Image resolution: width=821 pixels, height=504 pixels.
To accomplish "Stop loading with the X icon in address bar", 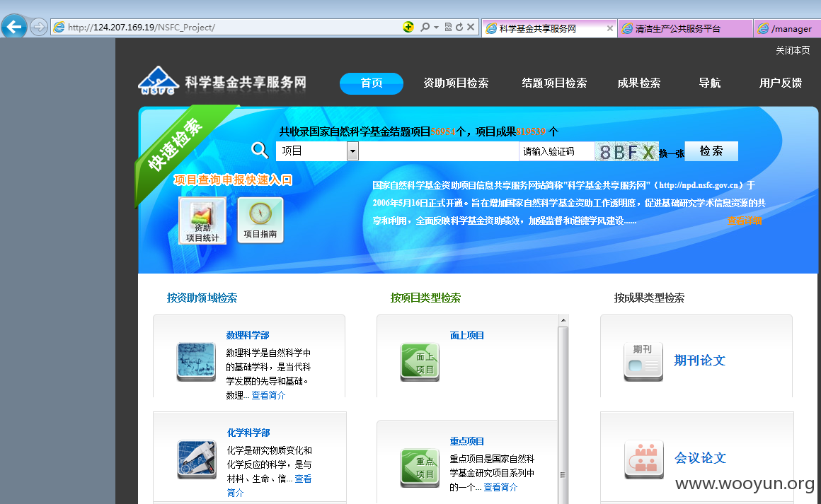I will pyautogui.click(x=470, y=27).
